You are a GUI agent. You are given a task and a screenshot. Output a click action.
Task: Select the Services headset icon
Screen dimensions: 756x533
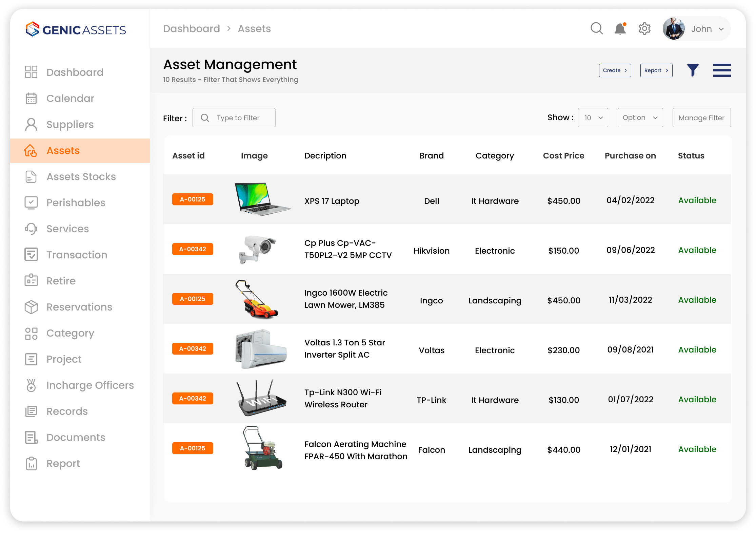coord(32,229)
